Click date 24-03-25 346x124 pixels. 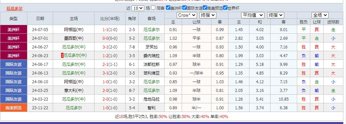(40, 91)
